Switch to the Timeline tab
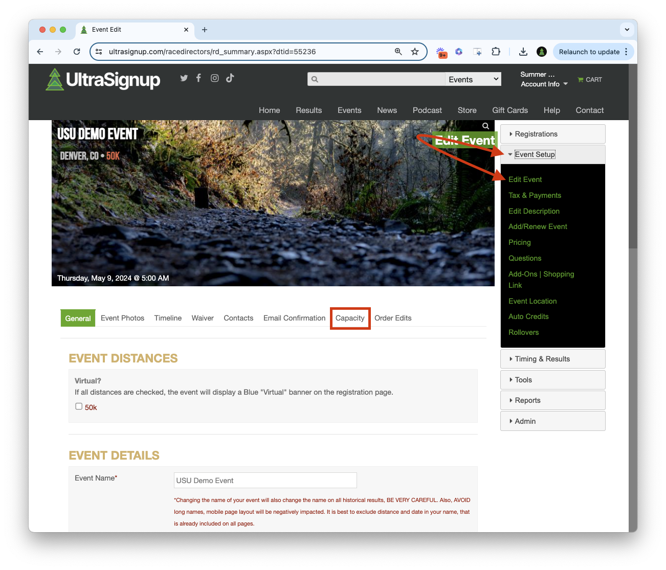The width and height of the screenshot is (666, 570). 168,318
